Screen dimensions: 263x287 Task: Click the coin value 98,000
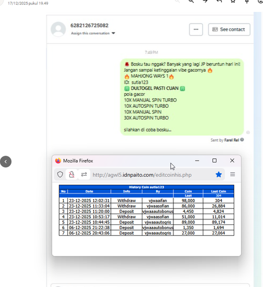[x=188, y=200]
